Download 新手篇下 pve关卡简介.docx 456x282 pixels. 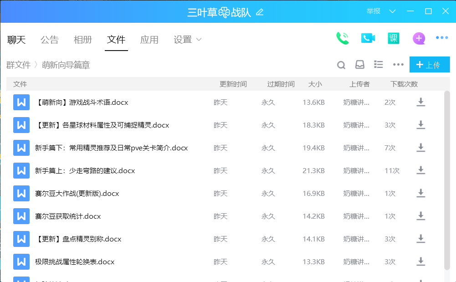[x=420, y=148]
